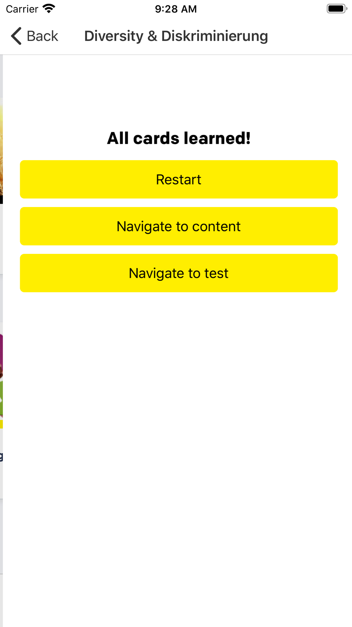
Task: Tap the yellowish image sliver at left edge
Action: coord(1,146)
